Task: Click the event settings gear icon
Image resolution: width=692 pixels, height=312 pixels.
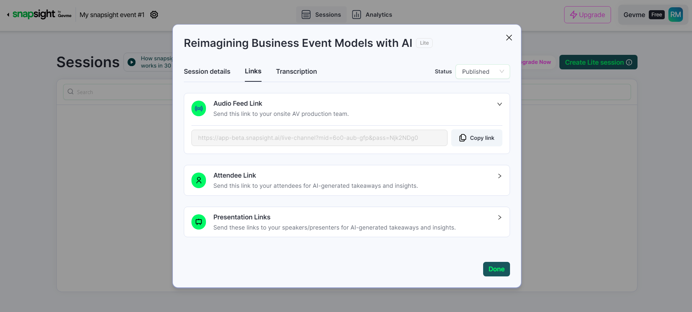Action: [x=154, y=15]
